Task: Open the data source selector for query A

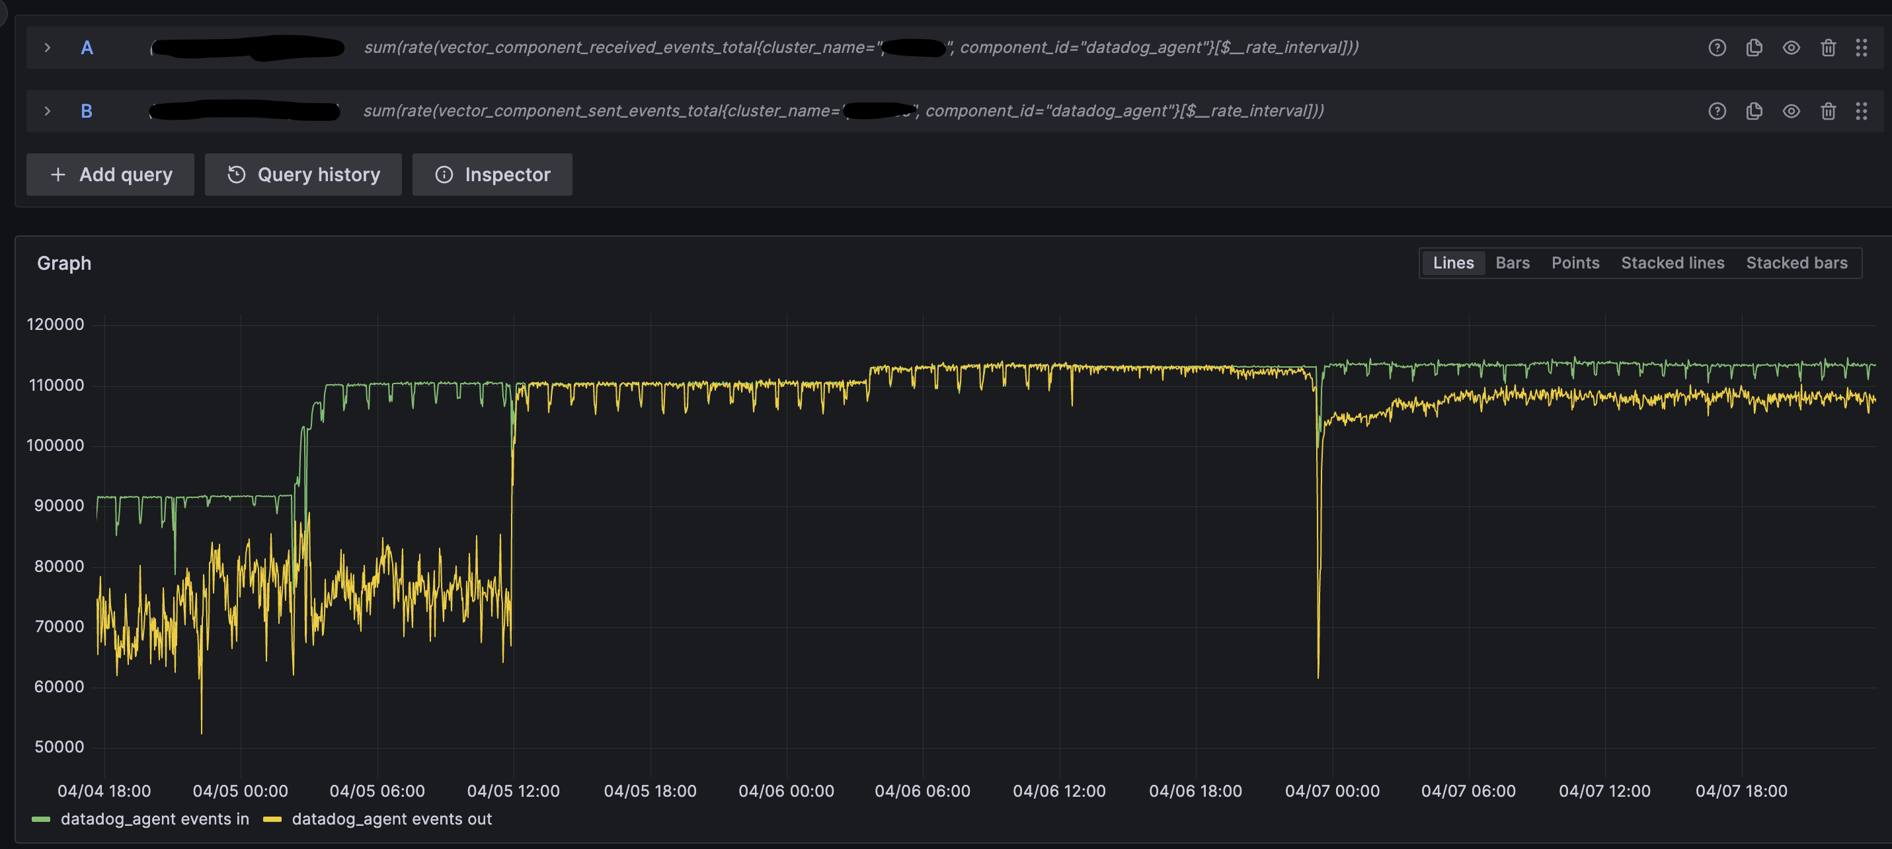Action: tap(246, 47)
